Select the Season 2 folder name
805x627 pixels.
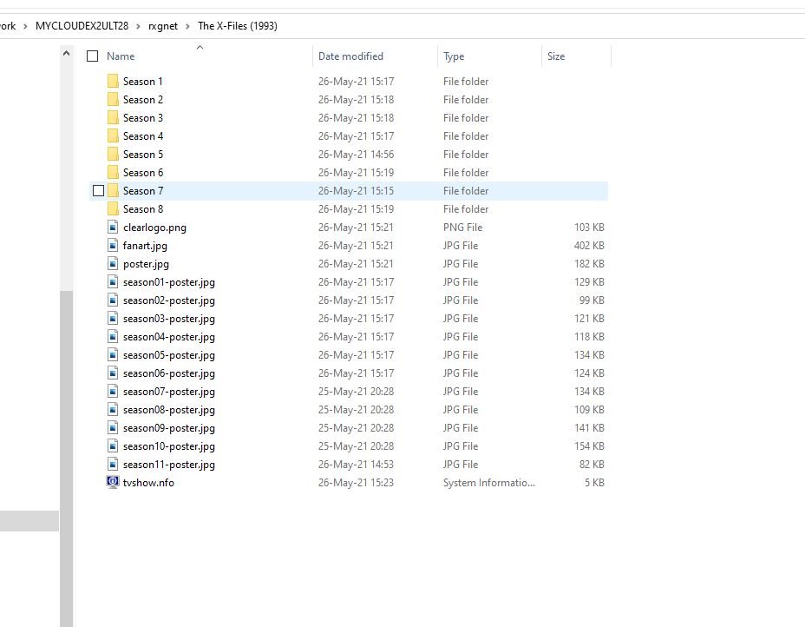(x=143, y=99)
